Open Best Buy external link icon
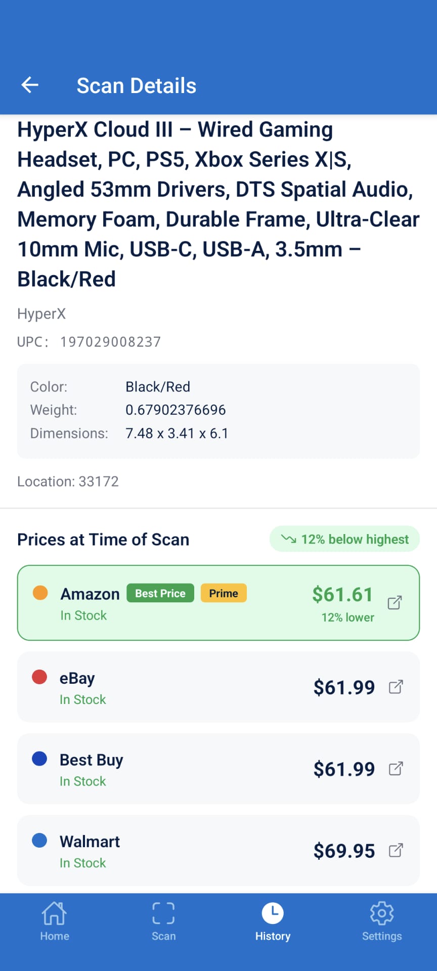437x971 pixels. (x=396, y=769)
